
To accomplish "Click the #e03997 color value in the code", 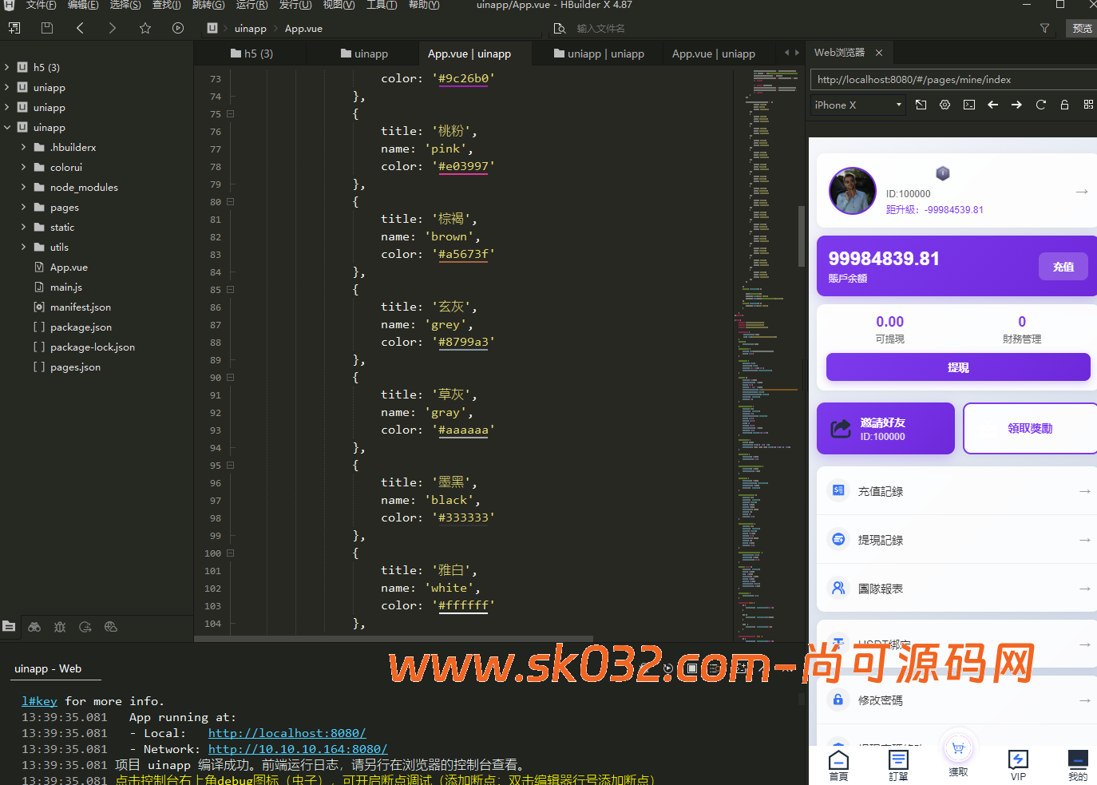I will coord(463,166).
